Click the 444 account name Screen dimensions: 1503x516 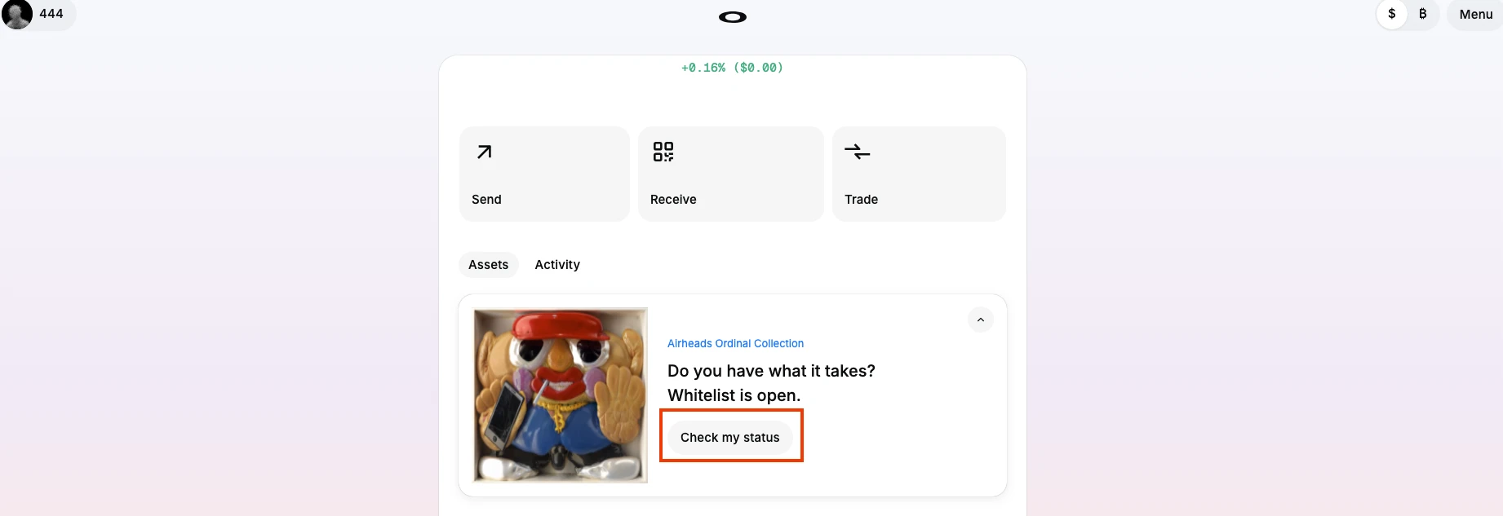click(51, 14)
